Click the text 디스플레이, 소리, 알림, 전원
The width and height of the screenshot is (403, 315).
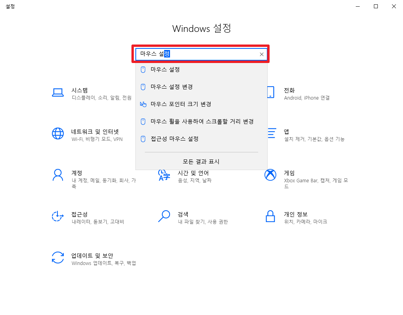click(102, 98)
